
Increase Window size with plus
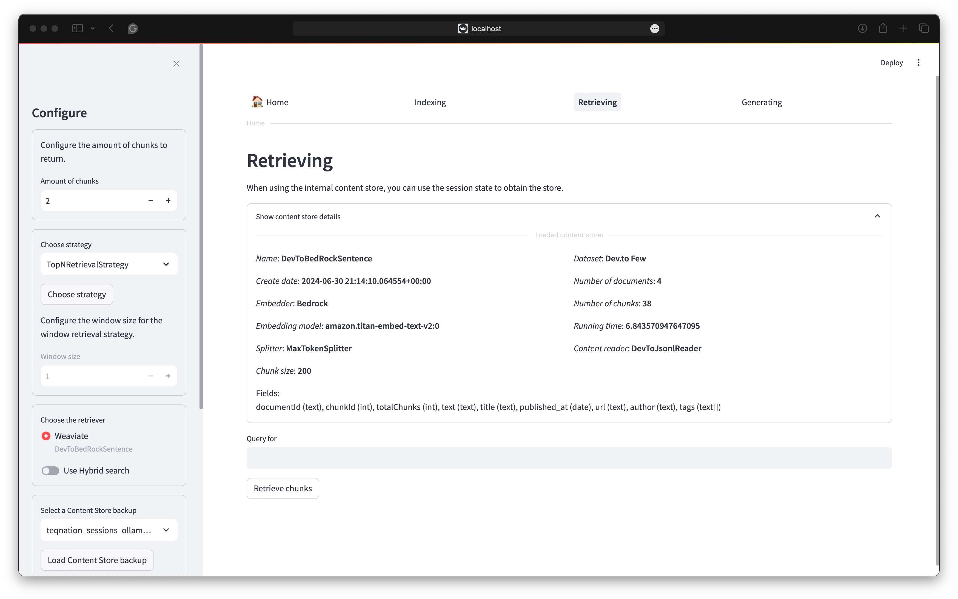(168, 376)
